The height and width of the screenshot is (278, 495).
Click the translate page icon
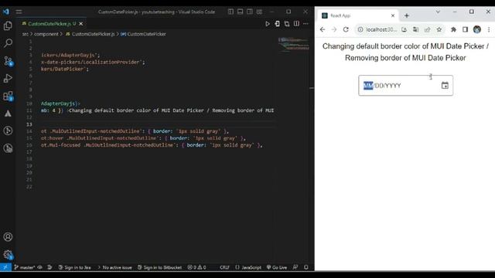(x=416, y=29)
